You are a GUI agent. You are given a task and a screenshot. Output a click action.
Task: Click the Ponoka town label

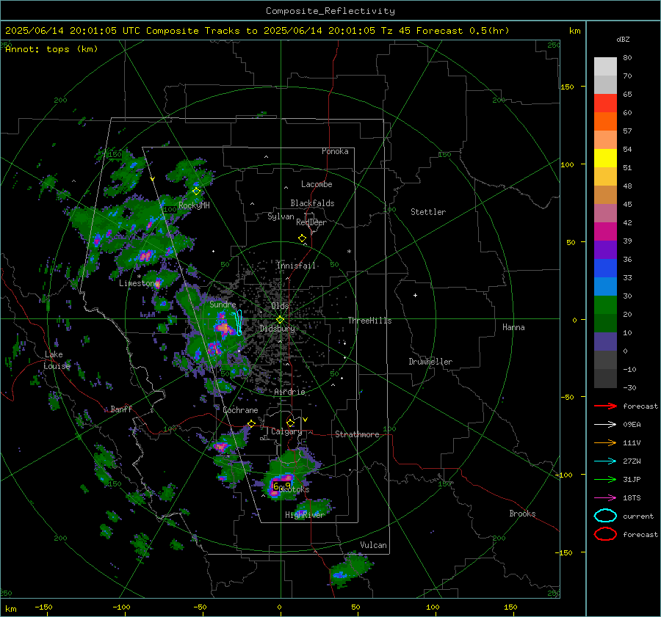(335, 151)
